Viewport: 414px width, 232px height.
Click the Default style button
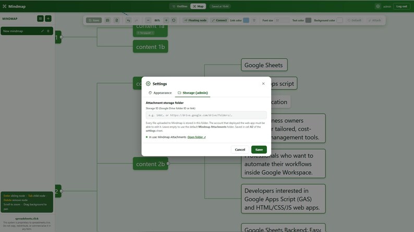(355, 20)
